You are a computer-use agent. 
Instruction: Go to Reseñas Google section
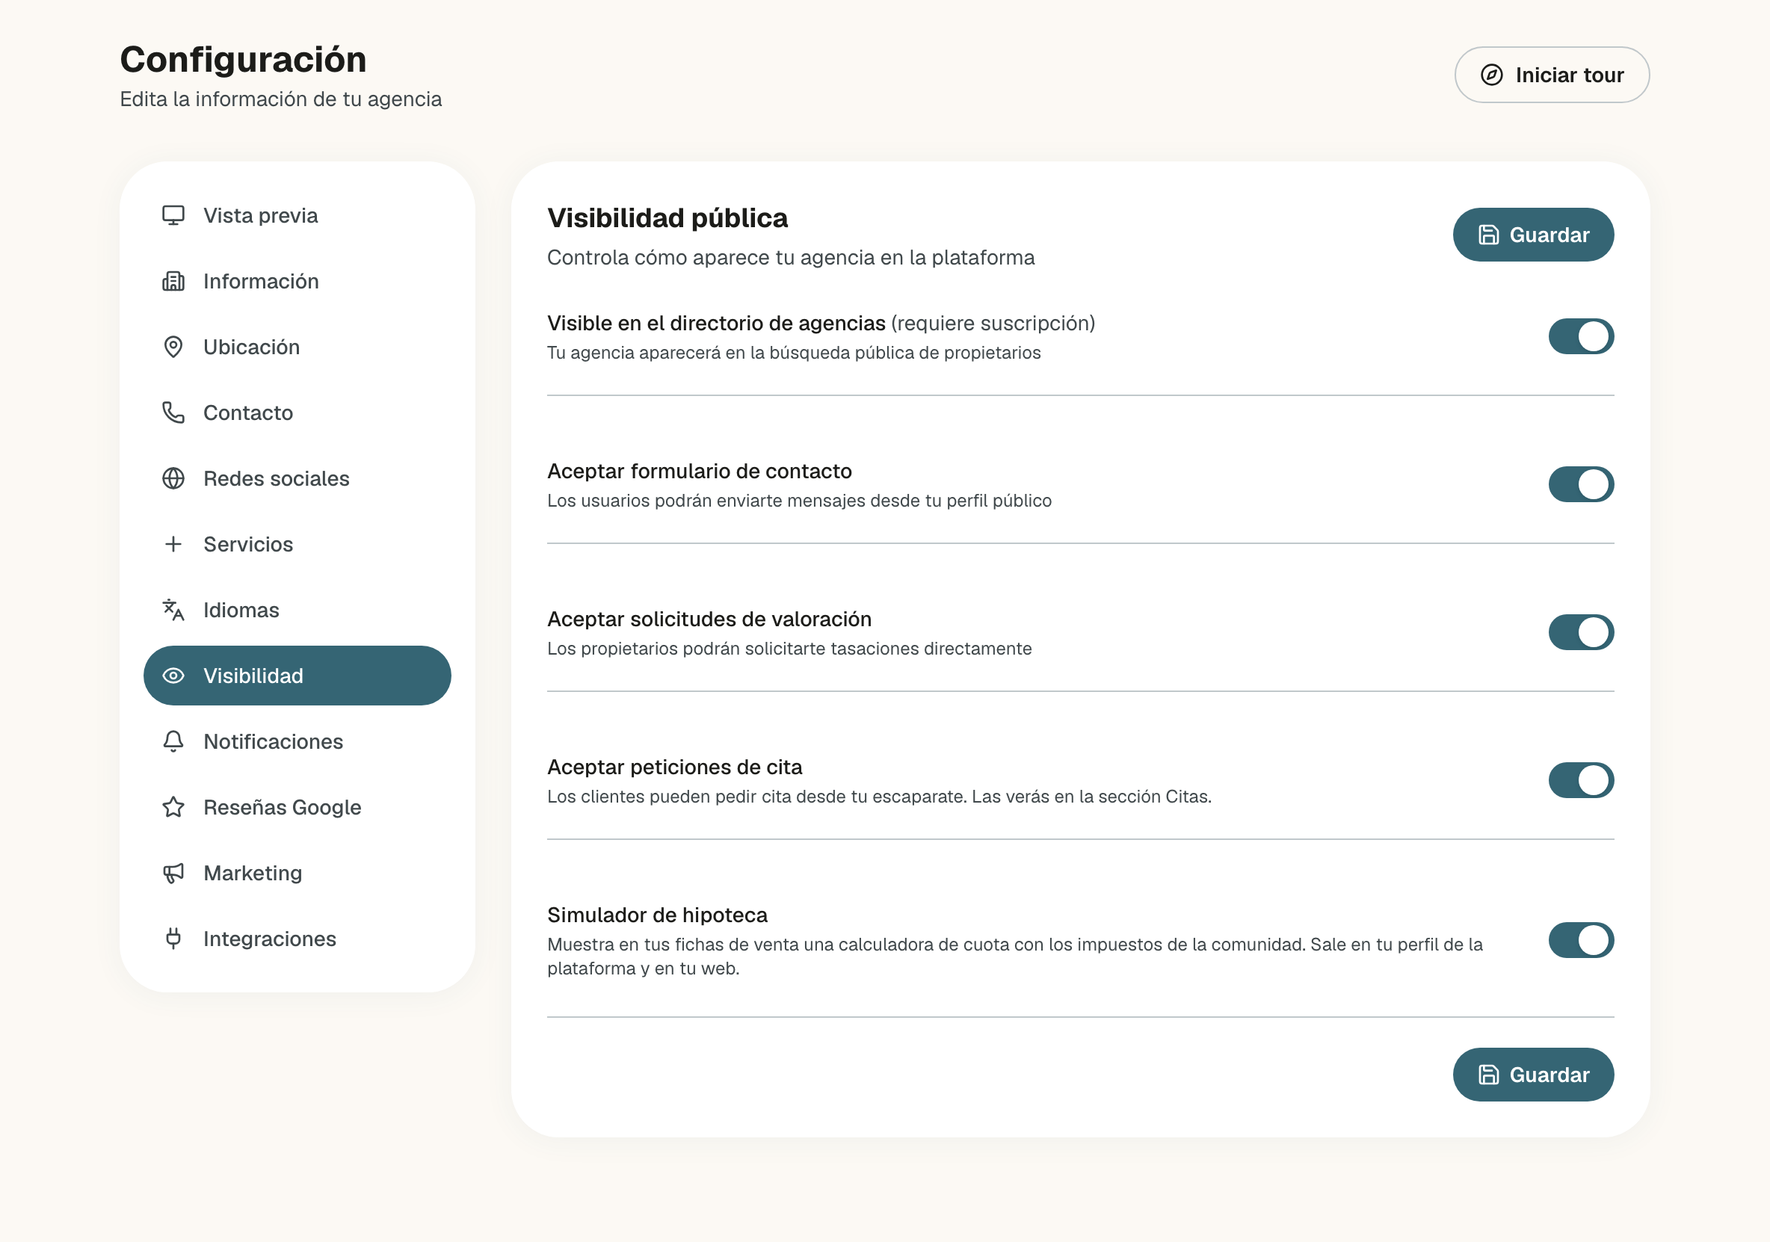pos(297,807)
